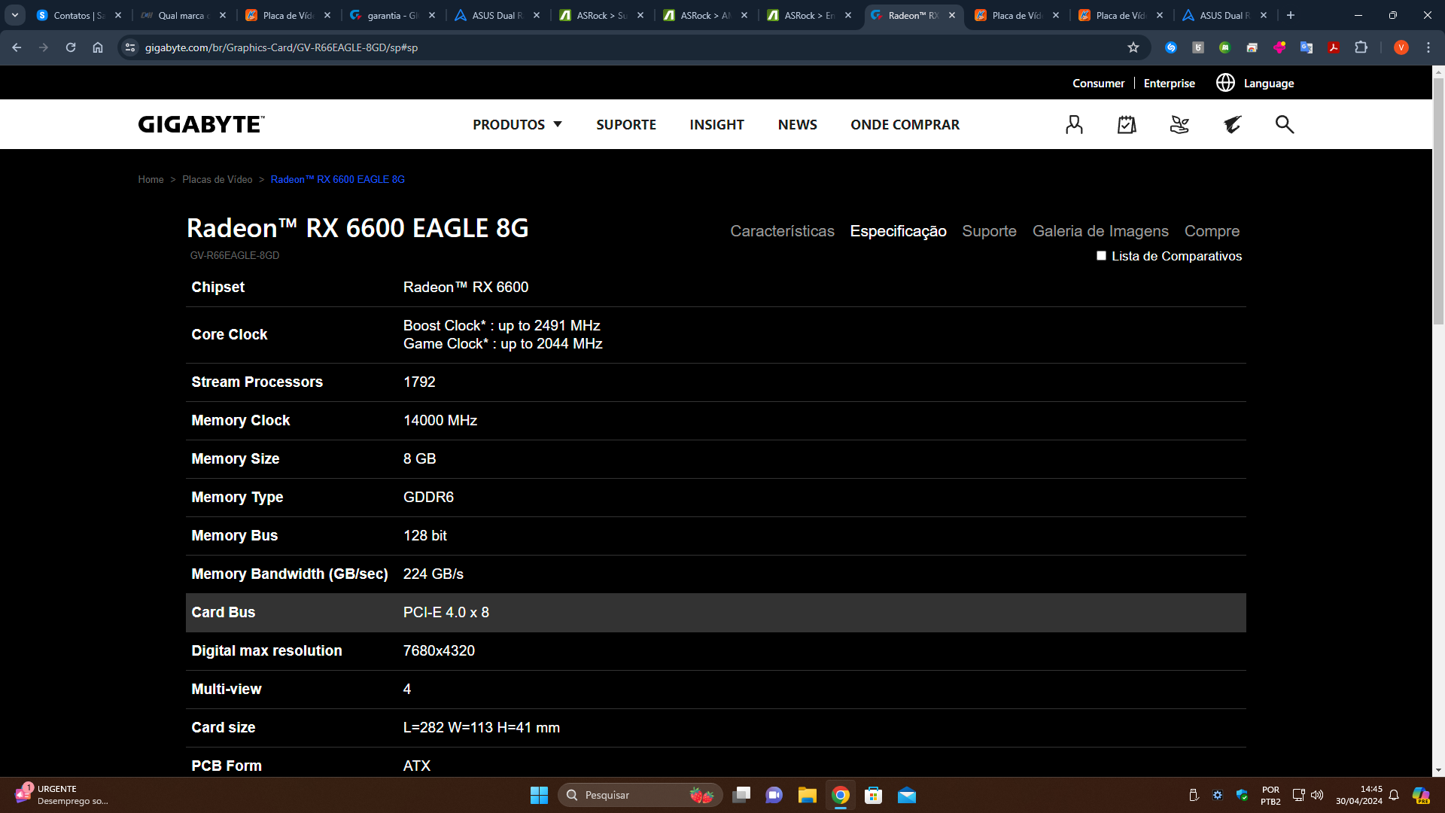Reload the page
The width and height of the screenshot is (1445, 813).
point(71,47)
